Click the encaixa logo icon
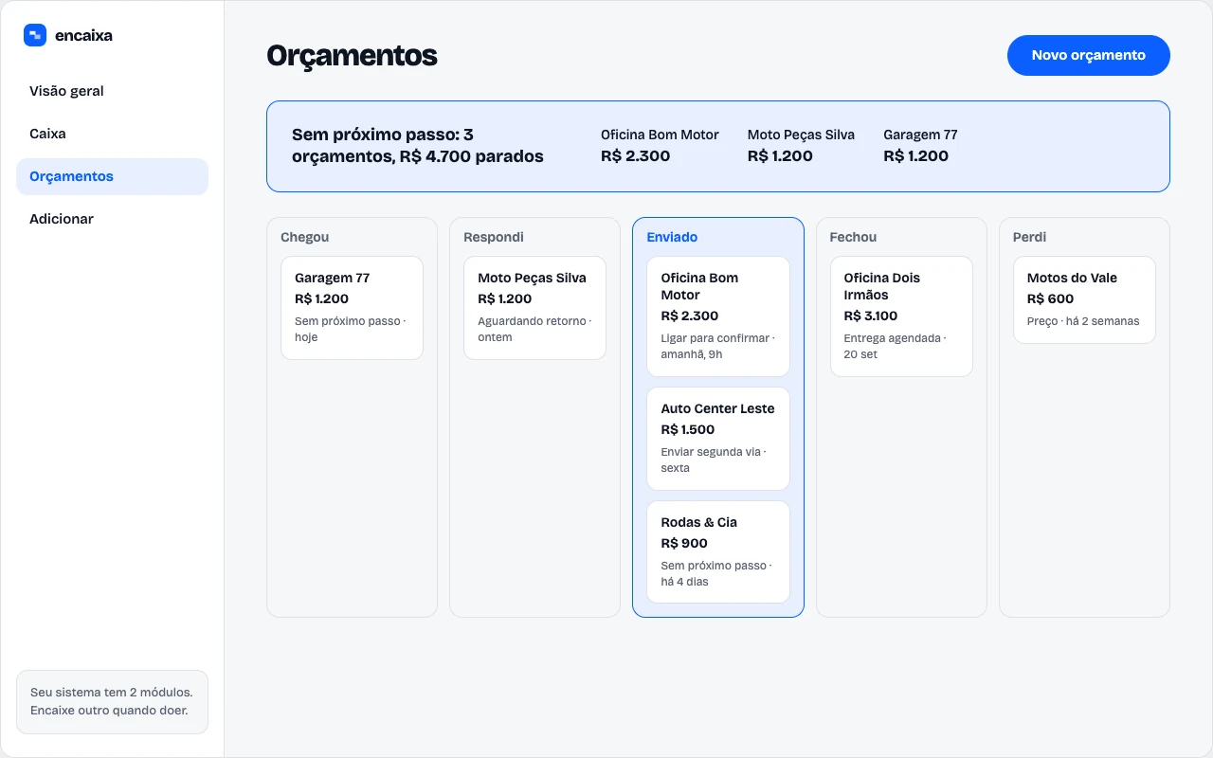Screen dimensions: 1213x758 tap(35, 35)
